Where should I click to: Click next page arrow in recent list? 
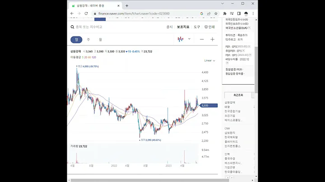click(232, 177)
